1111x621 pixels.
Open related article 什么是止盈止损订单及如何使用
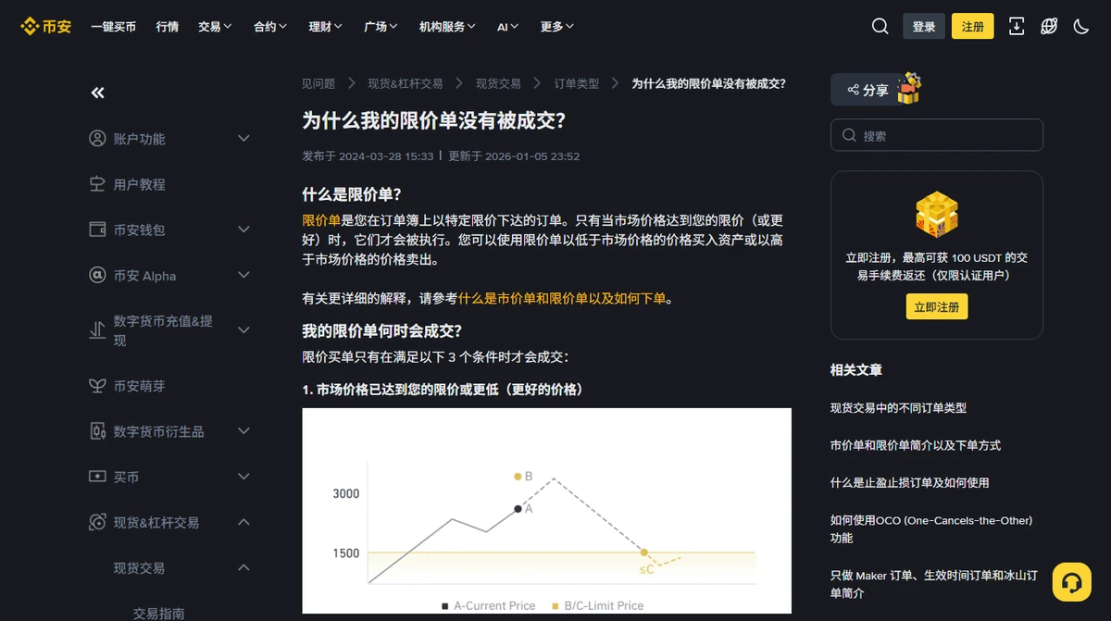click(909, 482)
